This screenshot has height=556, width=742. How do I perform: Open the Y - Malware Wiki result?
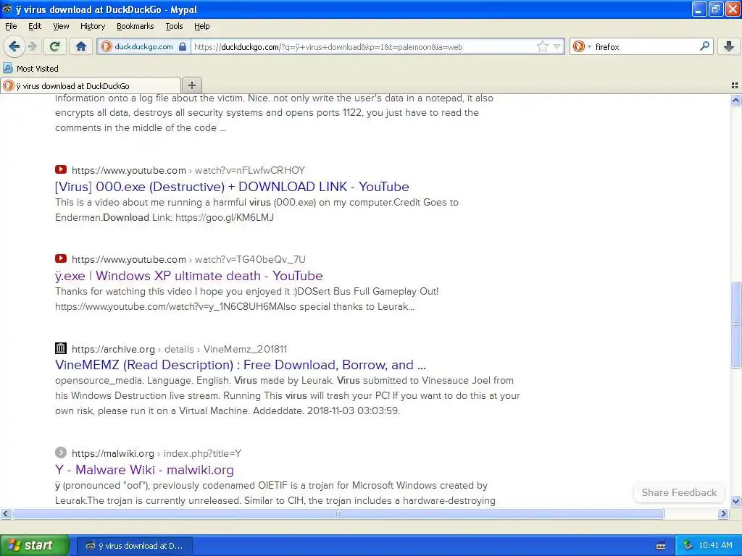pyautogui.click(x=144, y=469)
